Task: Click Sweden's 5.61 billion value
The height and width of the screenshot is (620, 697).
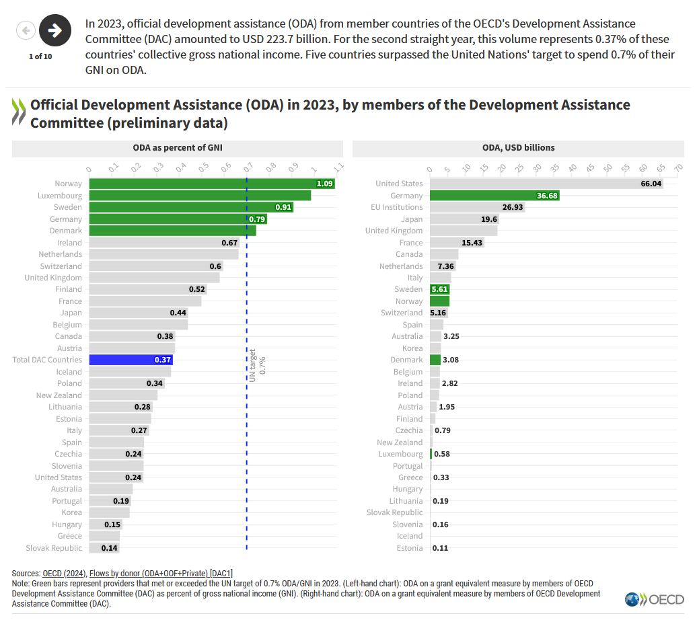Action: (x=439, y=289)
